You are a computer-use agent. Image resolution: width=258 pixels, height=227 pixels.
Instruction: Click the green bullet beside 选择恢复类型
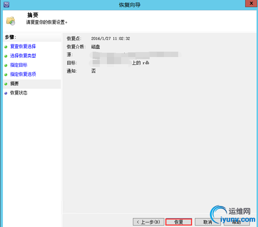6,56
